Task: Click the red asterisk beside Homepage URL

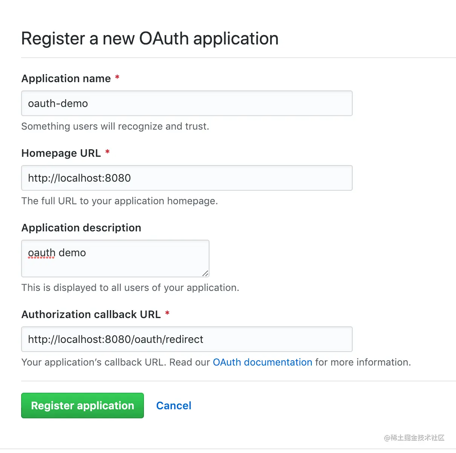Action: tap(107, 152)
